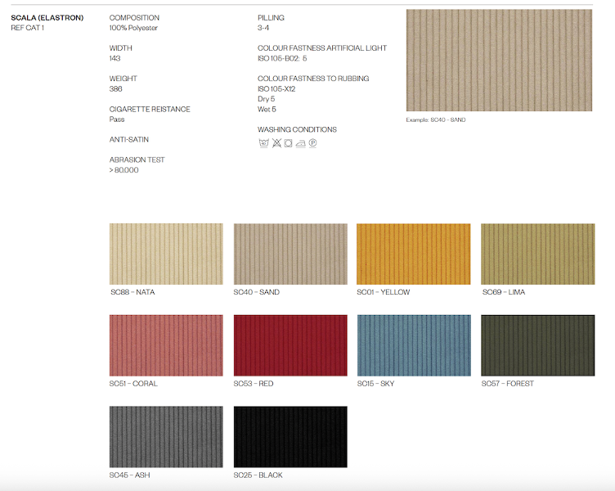The width and height of the screenshot is (615, 491).
Task: Select the SC57 Forest green swatch
Action: 537,345
